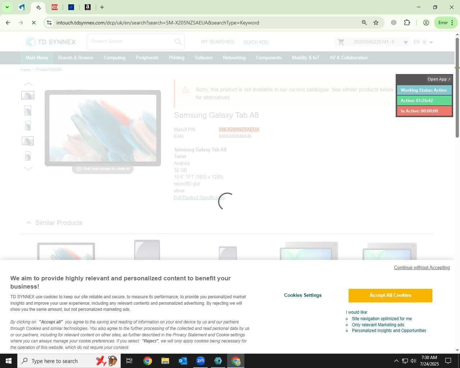Screen dimensions: 460x368
Task: Open Brands & Browse menu
Action: tap(76, 58)
